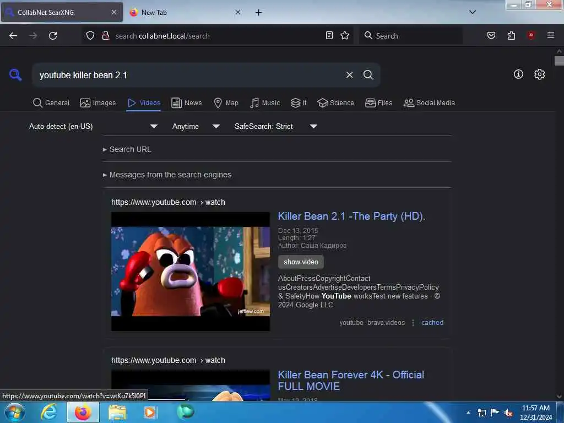564x423 pixels.
Task: Switch to the Images search tab
Action: pyautogui.click(x=98, y=103)
